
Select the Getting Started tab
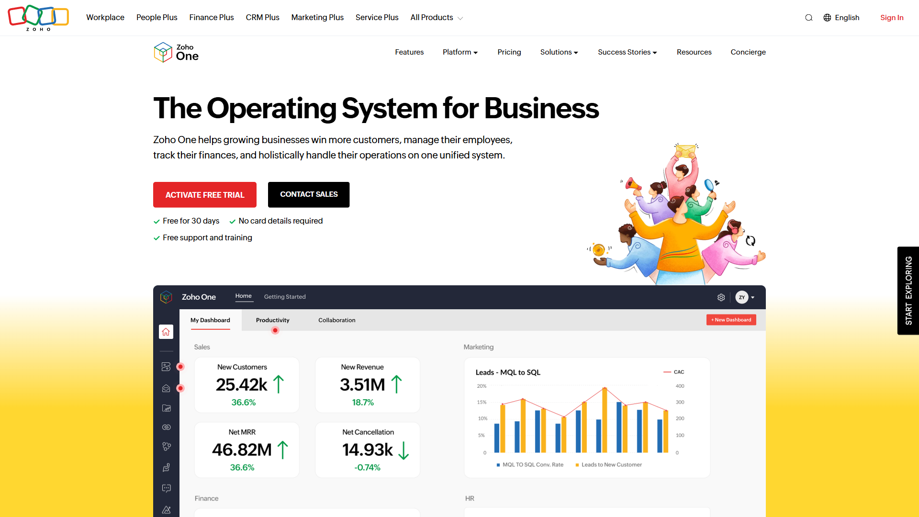pos(285,297)
